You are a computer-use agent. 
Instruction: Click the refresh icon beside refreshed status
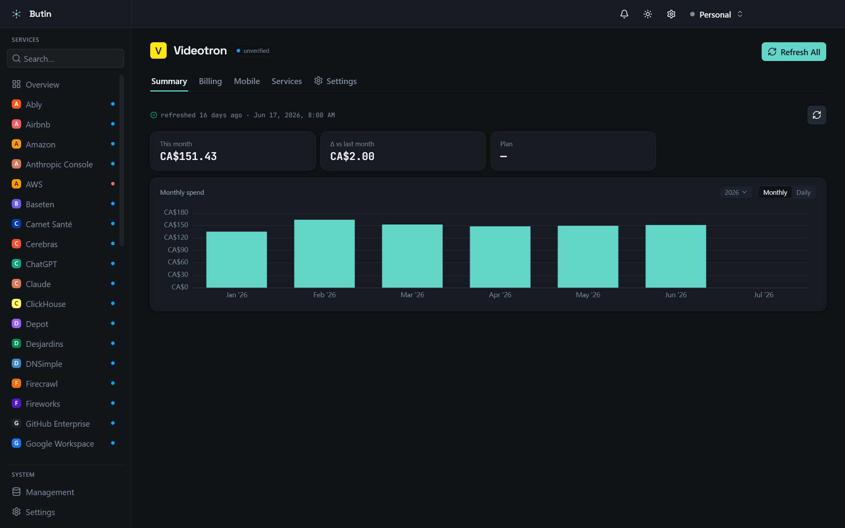[x=817, y=115]
